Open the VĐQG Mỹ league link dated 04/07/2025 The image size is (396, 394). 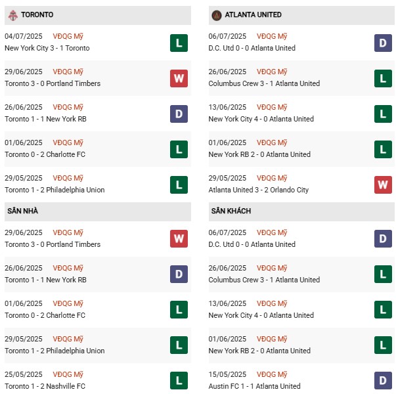click(69, 37)
